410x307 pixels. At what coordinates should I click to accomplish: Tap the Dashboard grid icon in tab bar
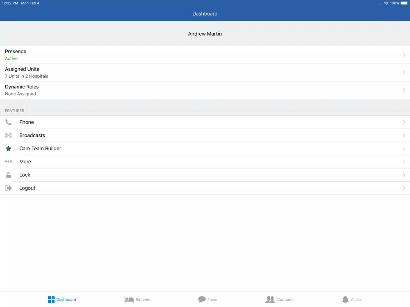(x=51, y=300)
